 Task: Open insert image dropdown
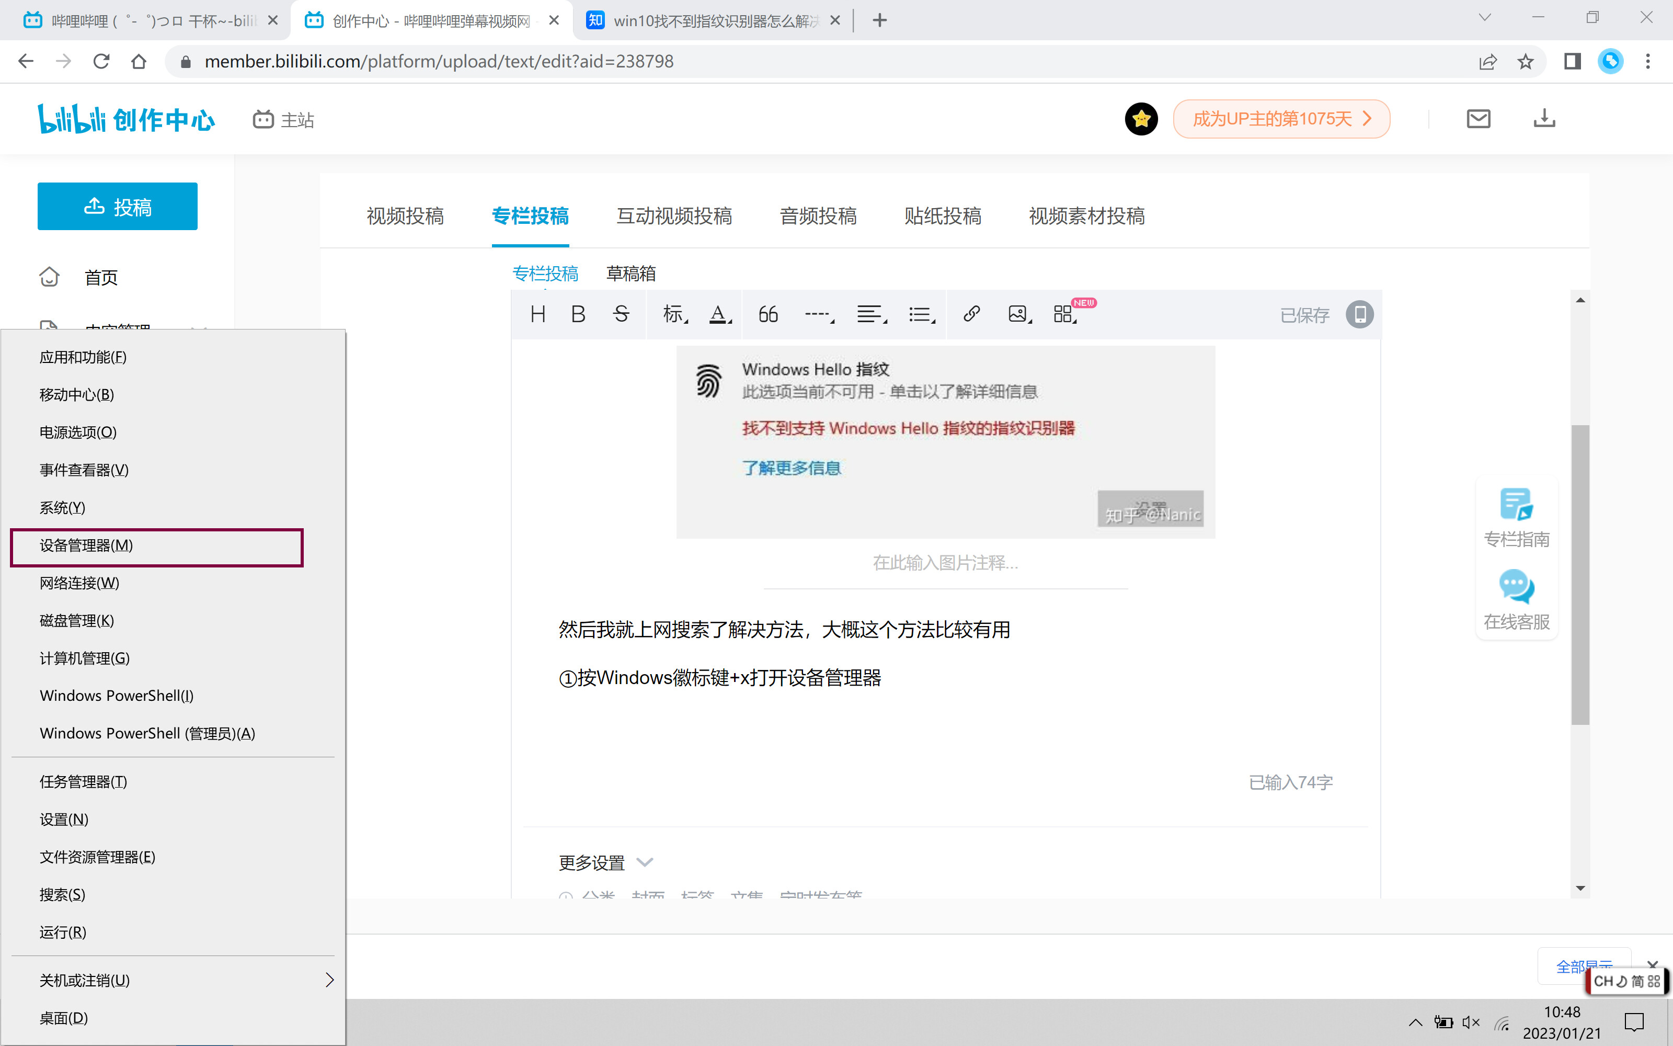point(1019,314)
